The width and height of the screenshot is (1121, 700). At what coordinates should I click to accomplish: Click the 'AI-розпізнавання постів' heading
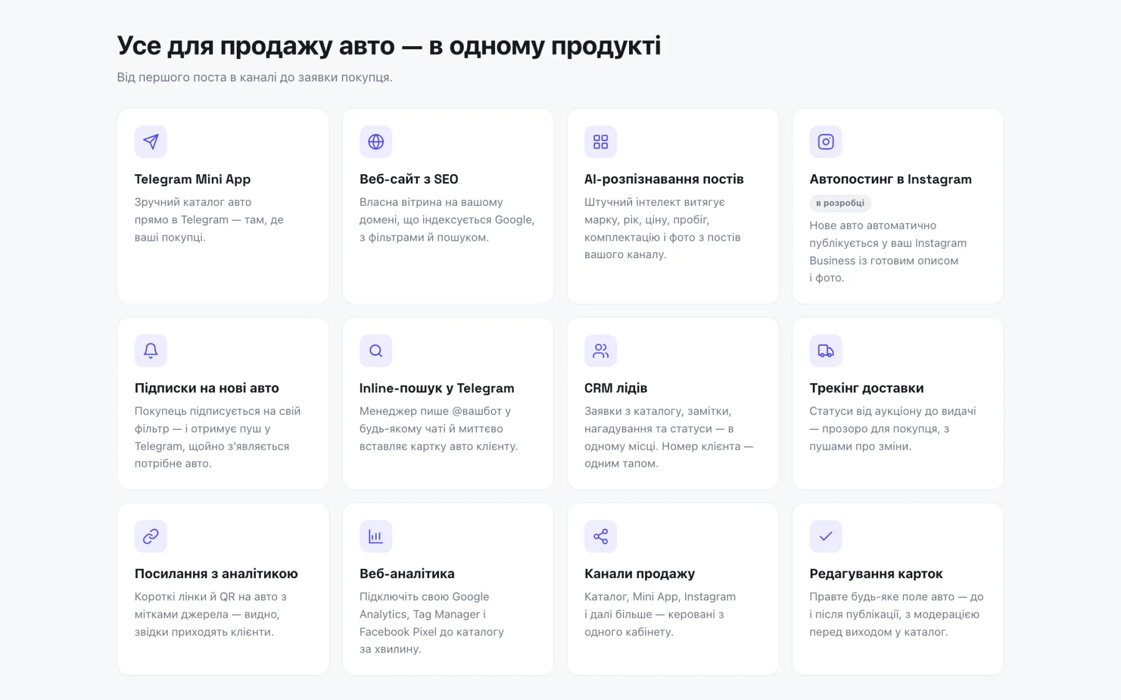point(664,179)
